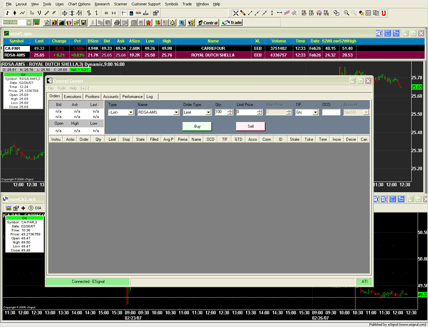Select the Fibonacci extension tool
The image size is (428, 327).
[x=311, y=13]
